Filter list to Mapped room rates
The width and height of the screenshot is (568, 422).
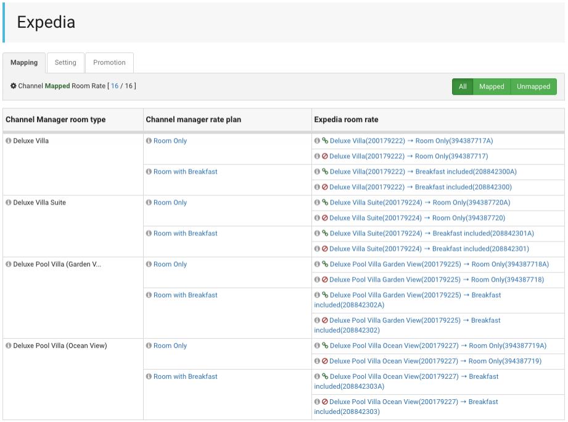coord(492,87)
